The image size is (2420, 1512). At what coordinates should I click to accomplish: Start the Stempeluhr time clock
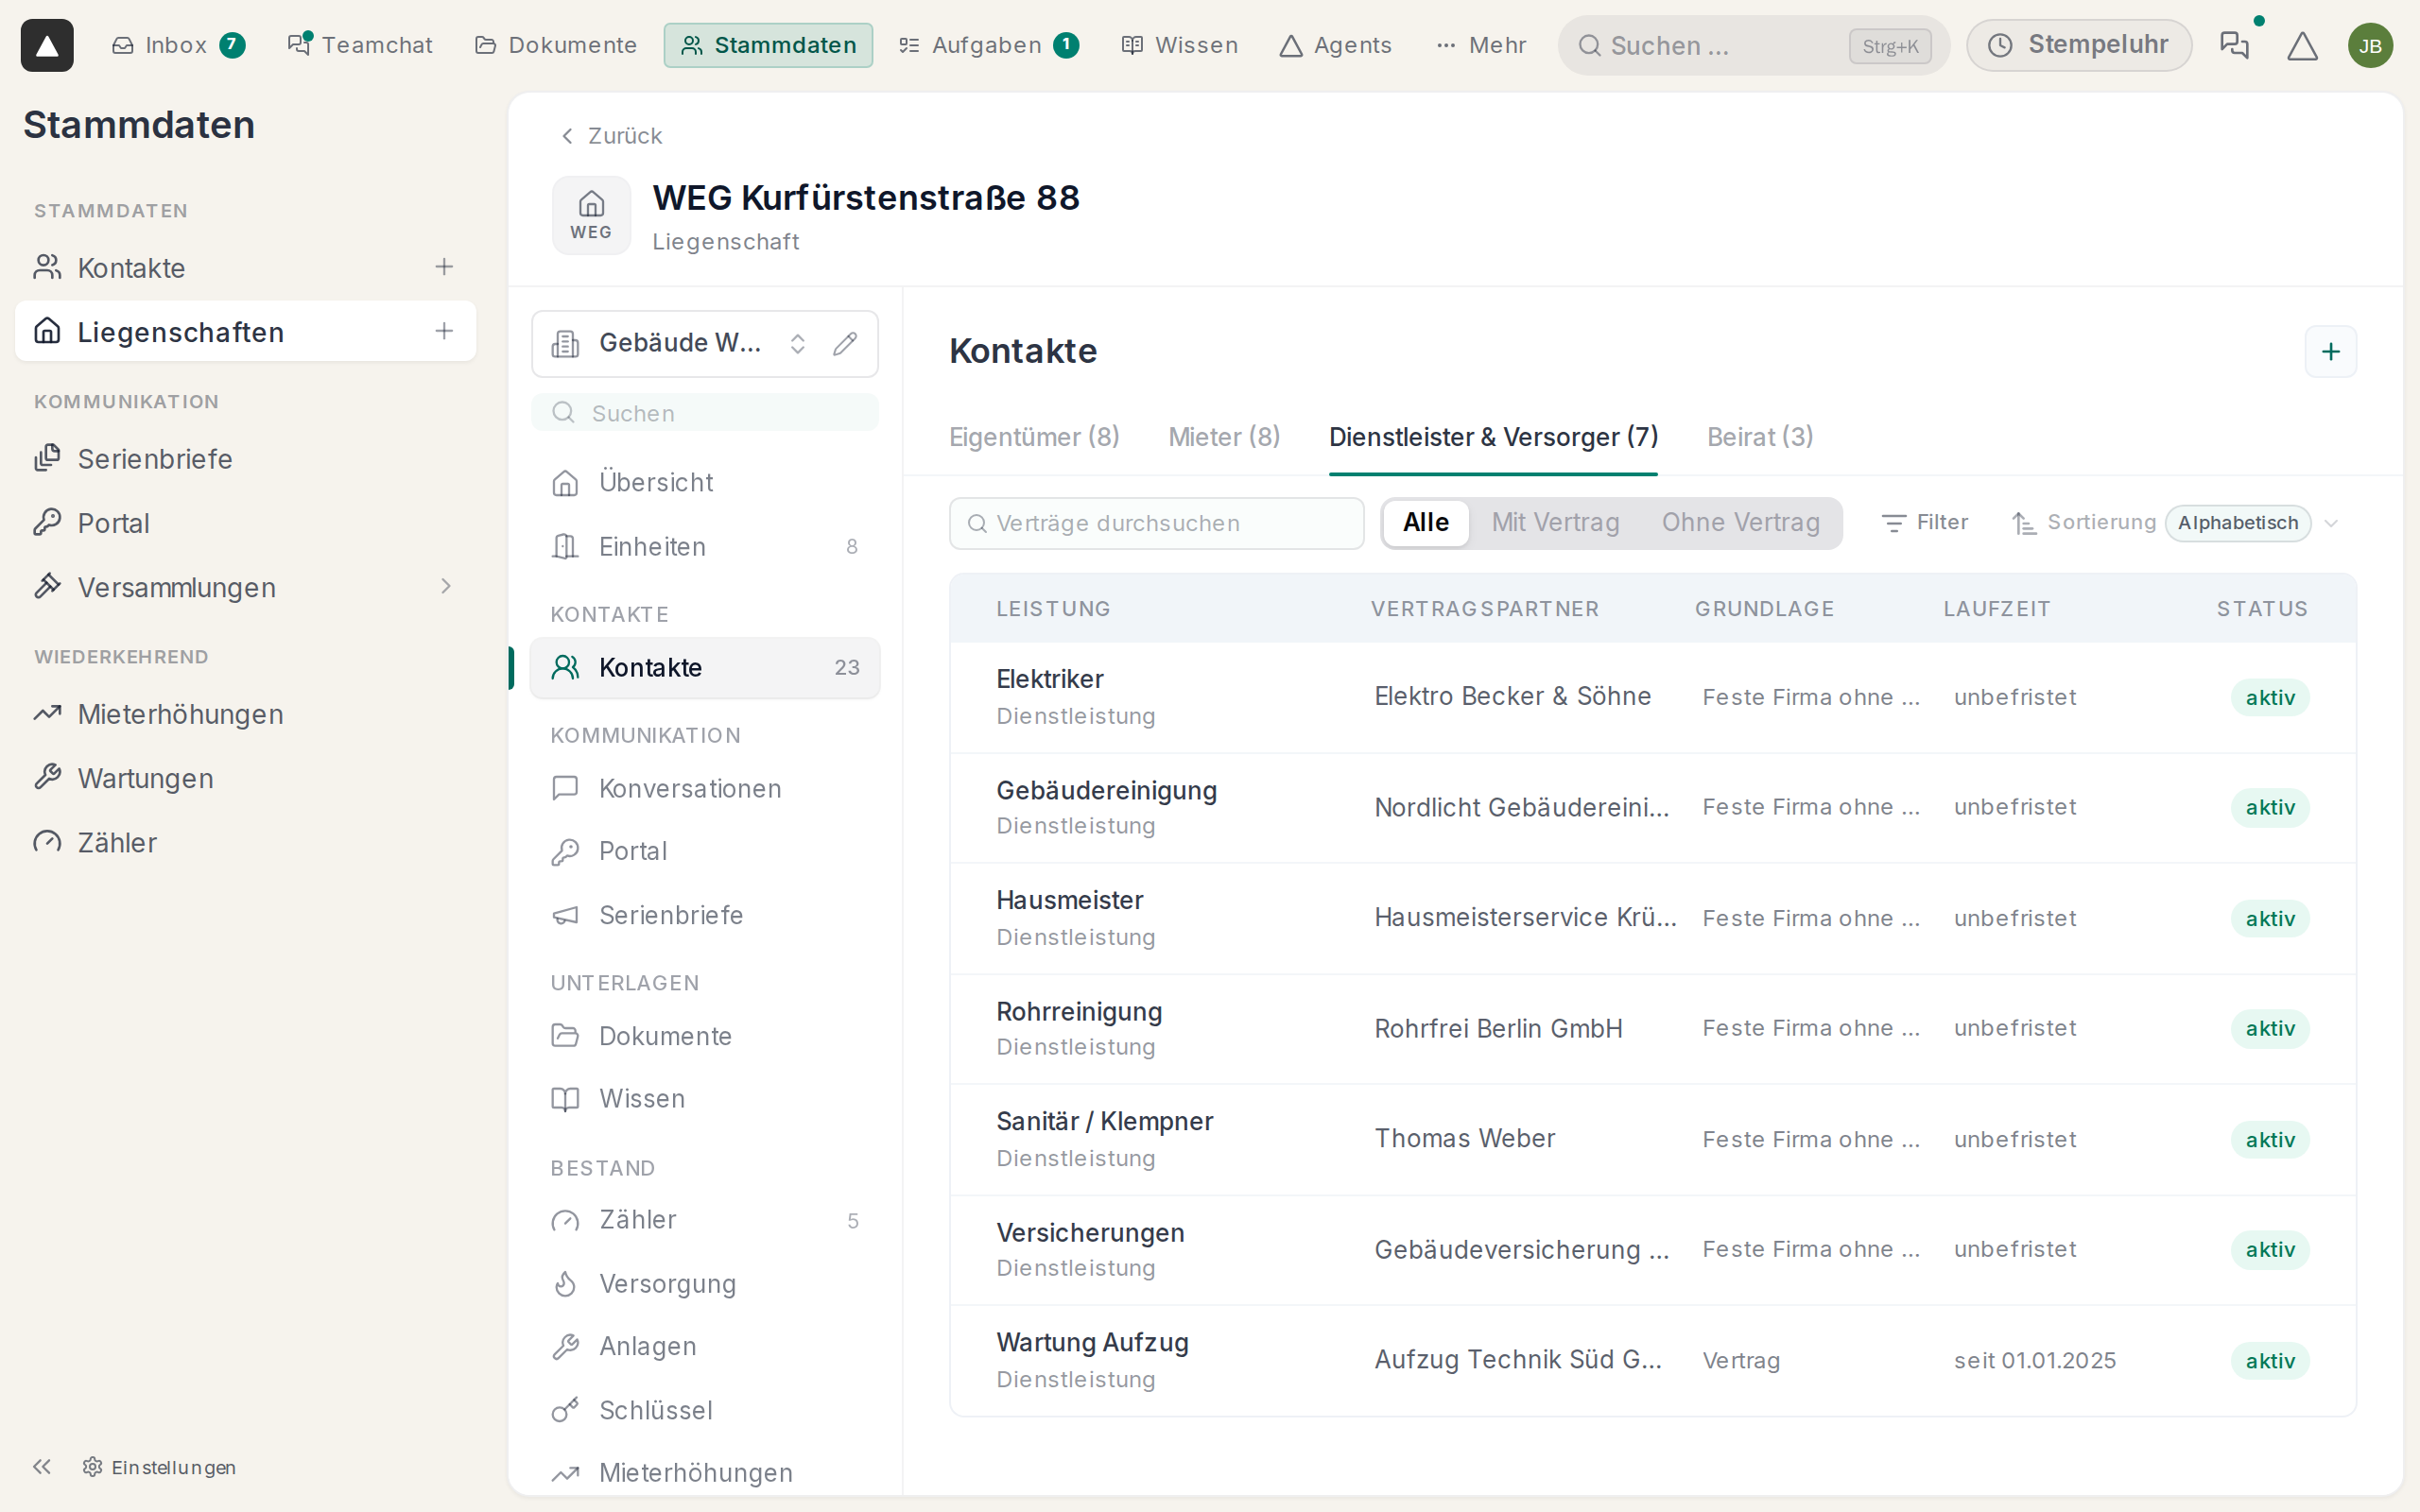2079,45
